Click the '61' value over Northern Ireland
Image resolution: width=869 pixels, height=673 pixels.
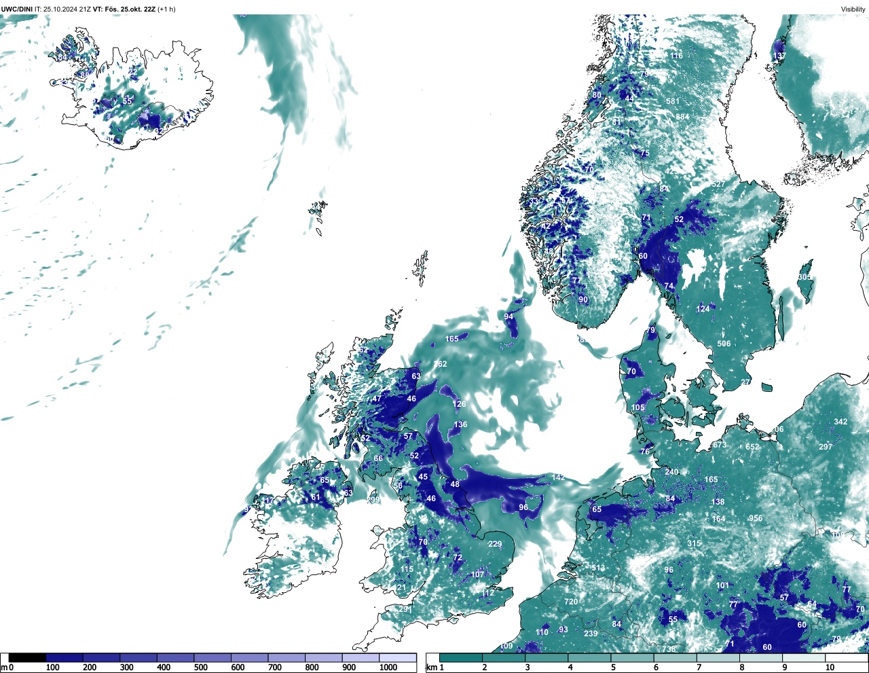tap(316, 497)
